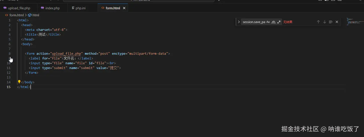The image size is (364, 137).
Task: Click the find input containing session.save_pa
Action: pyautogui.click(x=254, y=22)
